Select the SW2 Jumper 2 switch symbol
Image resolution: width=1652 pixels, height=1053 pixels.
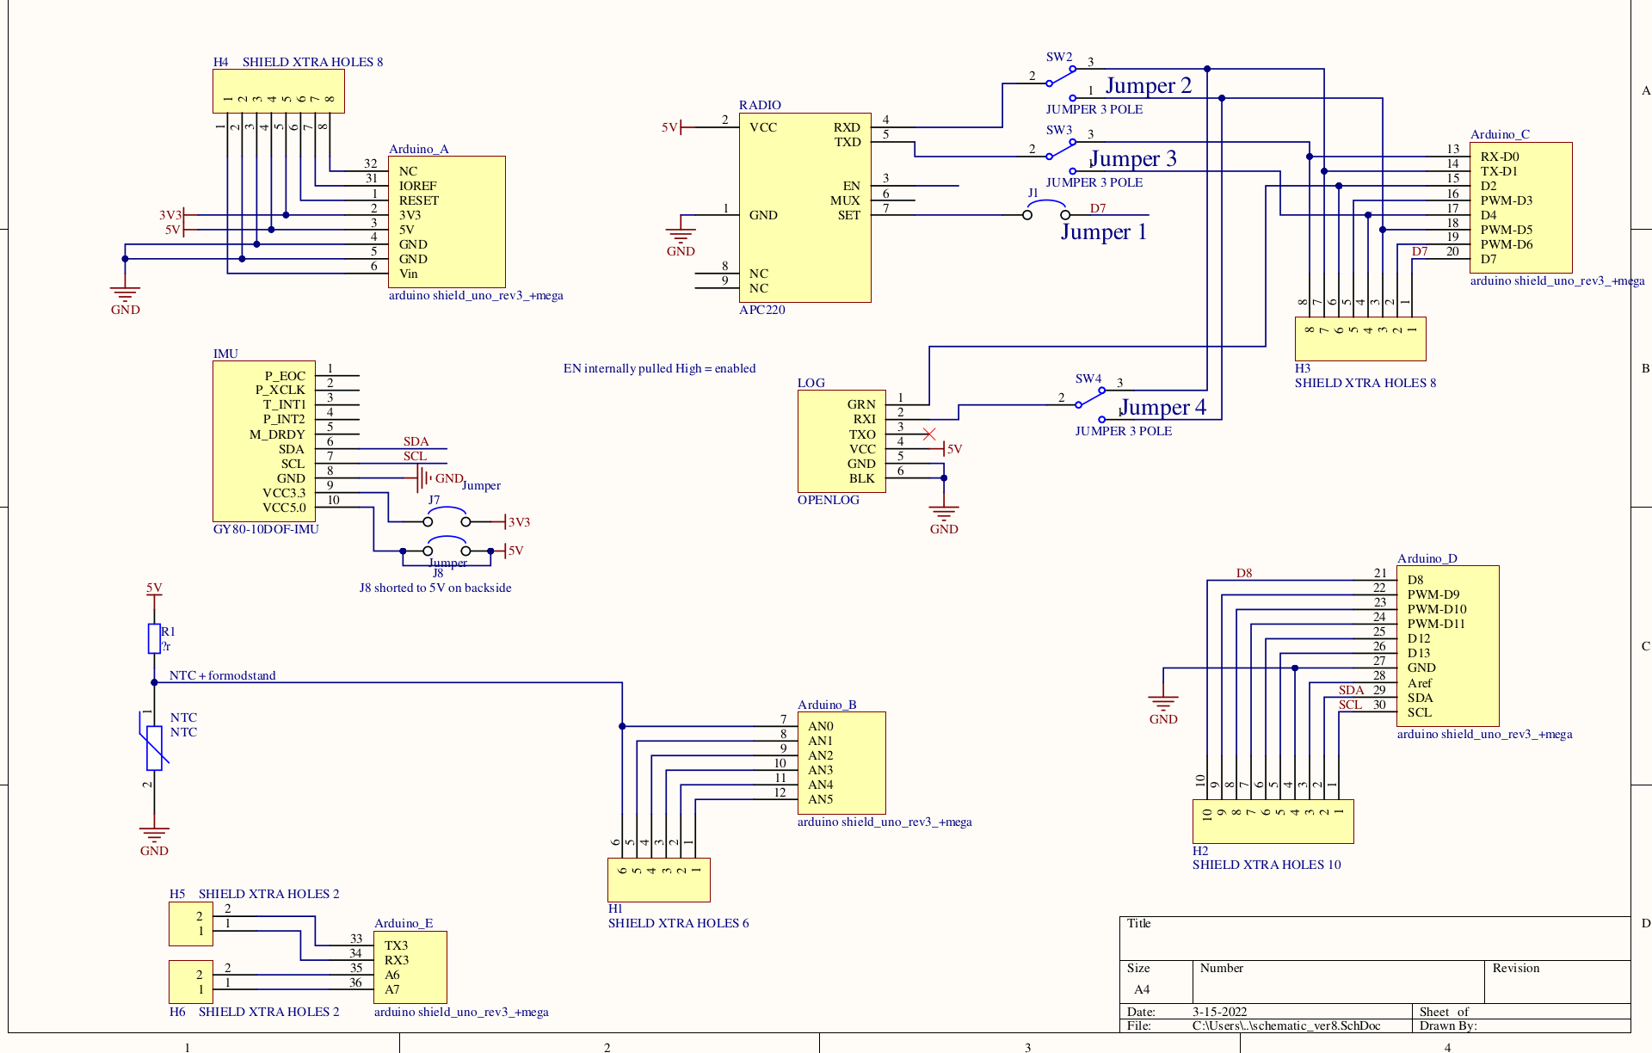click(x=1060, y=78)
